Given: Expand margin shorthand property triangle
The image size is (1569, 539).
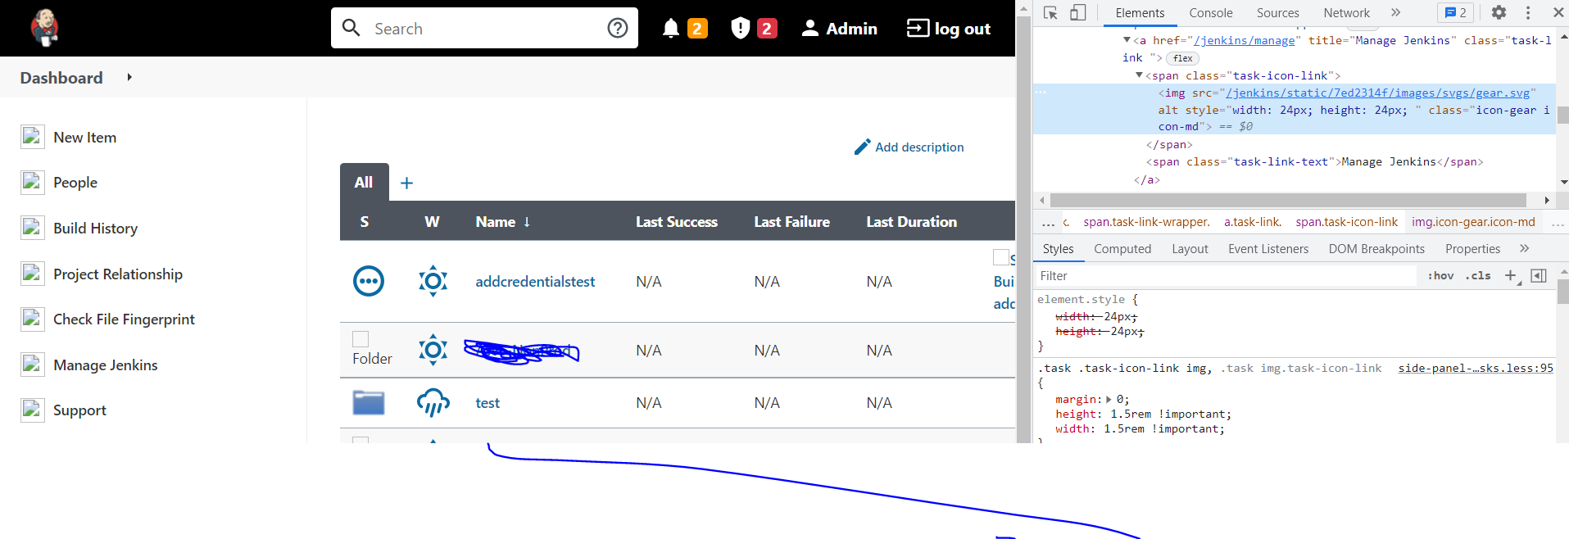Looking at the screenshot, I should click(x=1109, y=400).
